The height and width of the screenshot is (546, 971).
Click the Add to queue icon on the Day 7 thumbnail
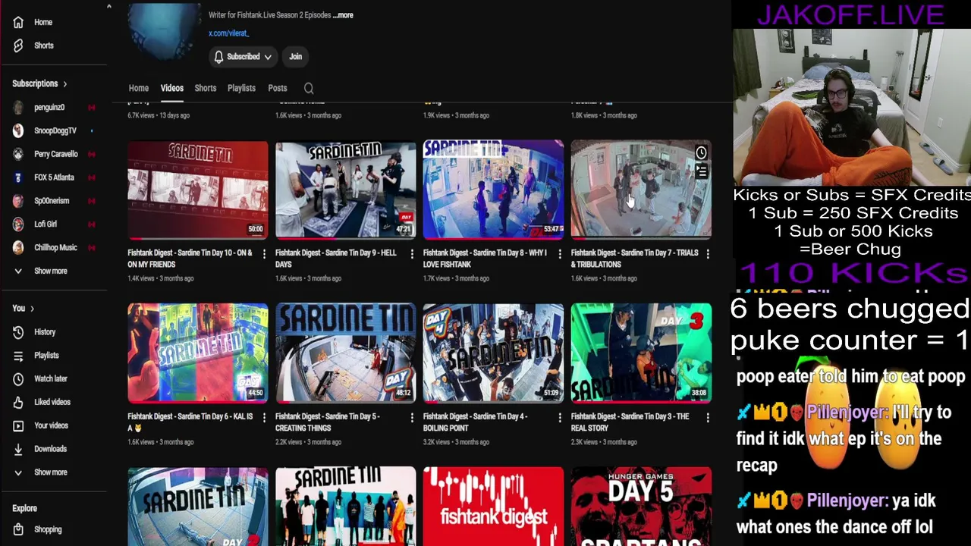tap(701, 173)
